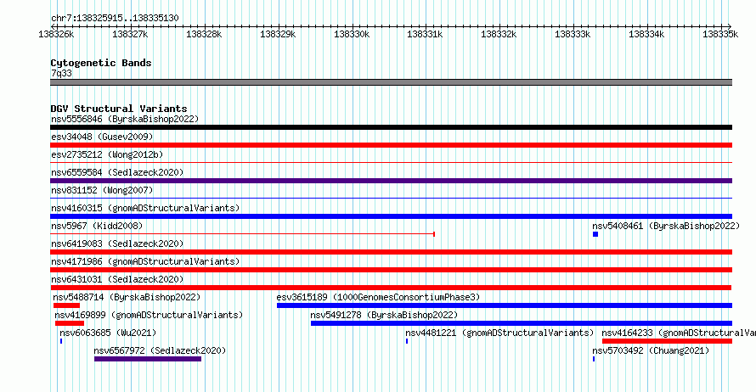The height and width of the screenshot is (392, 756).
Task: Click the Cytogenetic Bands track title
Action: pyautogui.click(x=101, y=63)
